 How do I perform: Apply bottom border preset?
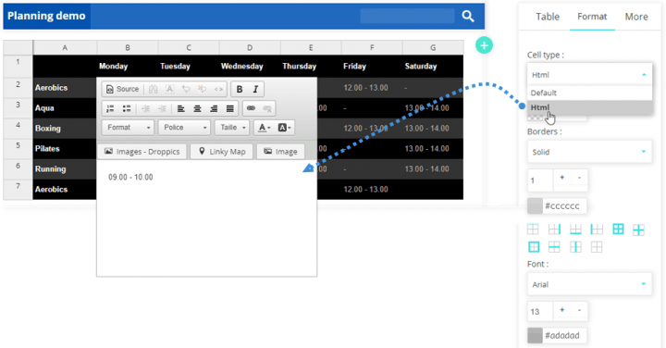(575, 230)
